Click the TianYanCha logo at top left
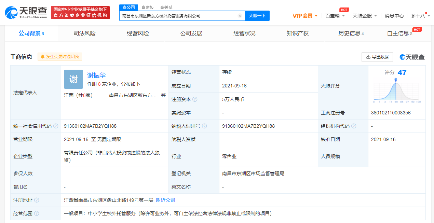 26,13
